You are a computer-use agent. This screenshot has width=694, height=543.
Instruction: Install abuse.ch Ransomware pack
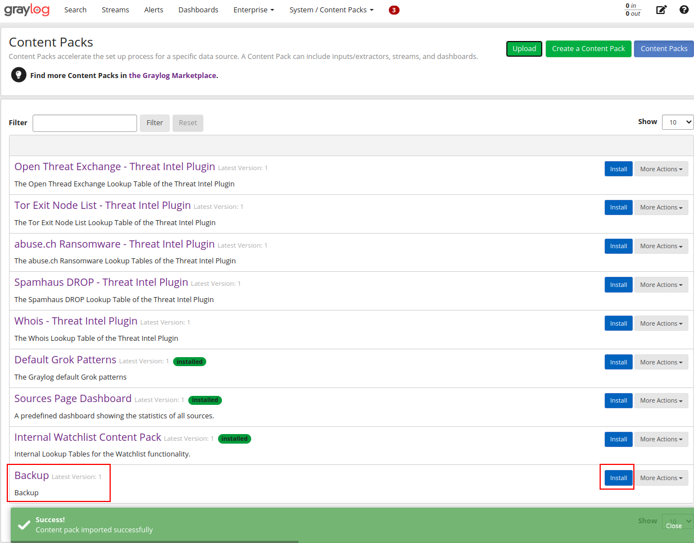pyautogui.click(x=619, y=246)
